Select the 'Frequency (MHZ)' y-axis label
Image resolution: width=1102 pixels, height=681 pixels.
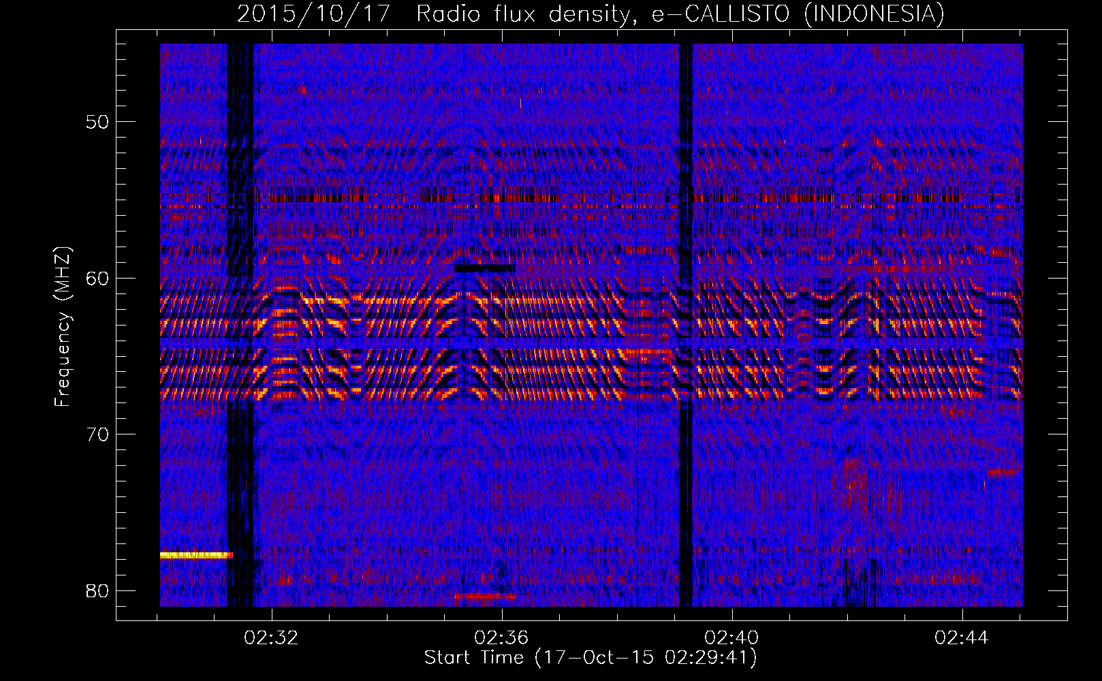click(63, 327)
